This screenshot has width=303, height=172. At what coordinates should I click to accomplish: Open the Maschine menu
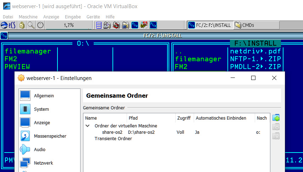coord(28,17)
